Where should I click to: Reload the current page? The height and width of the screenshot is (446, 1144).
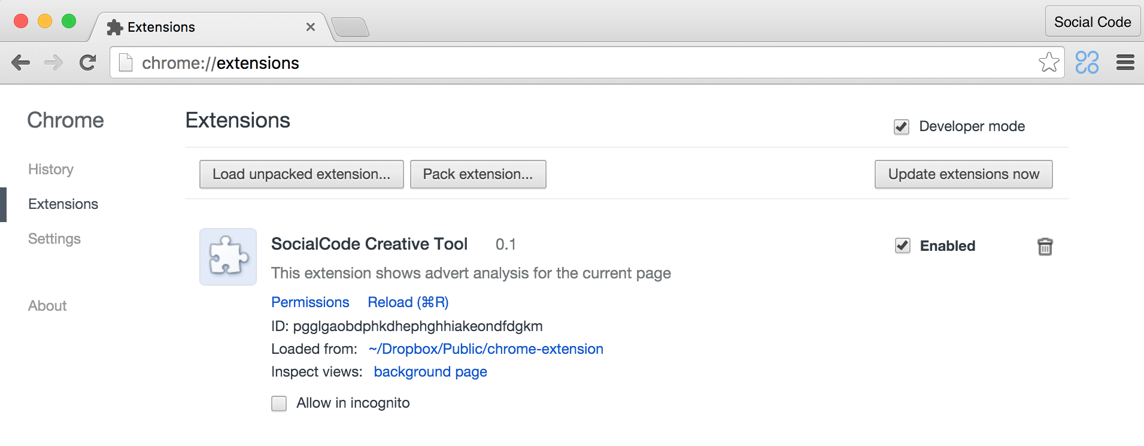click(88, 63)
